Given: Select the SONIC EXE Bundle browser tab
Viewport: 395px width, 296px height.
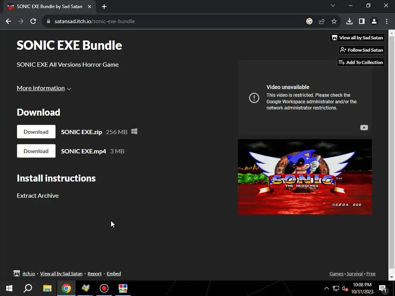Looking at the screenshot, I should (49, 7).
